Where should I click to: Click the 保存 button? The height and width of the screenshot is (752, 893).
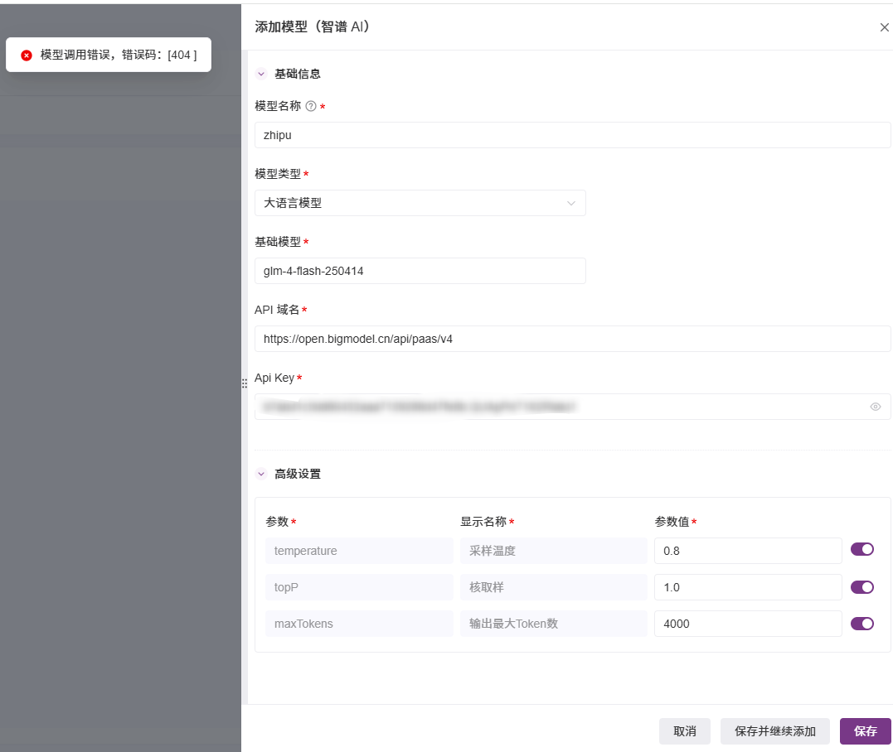(865, 731)
